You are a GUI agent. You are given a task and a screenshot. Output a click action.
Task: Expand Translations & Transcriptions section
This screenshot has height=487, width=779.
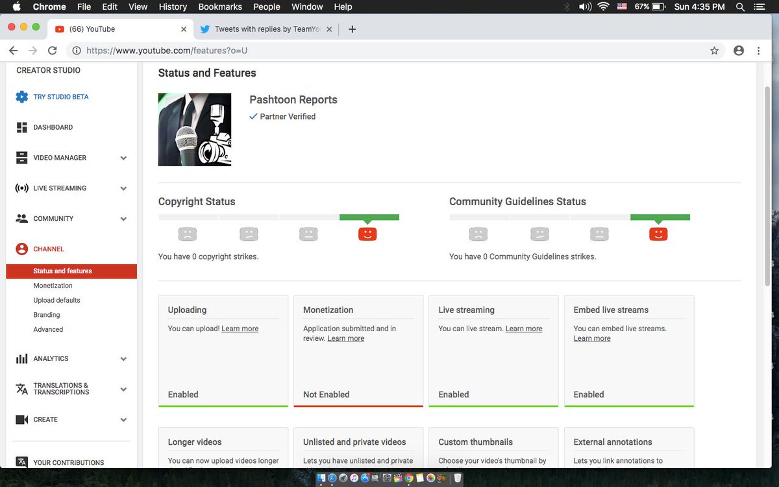coord(123,389)
